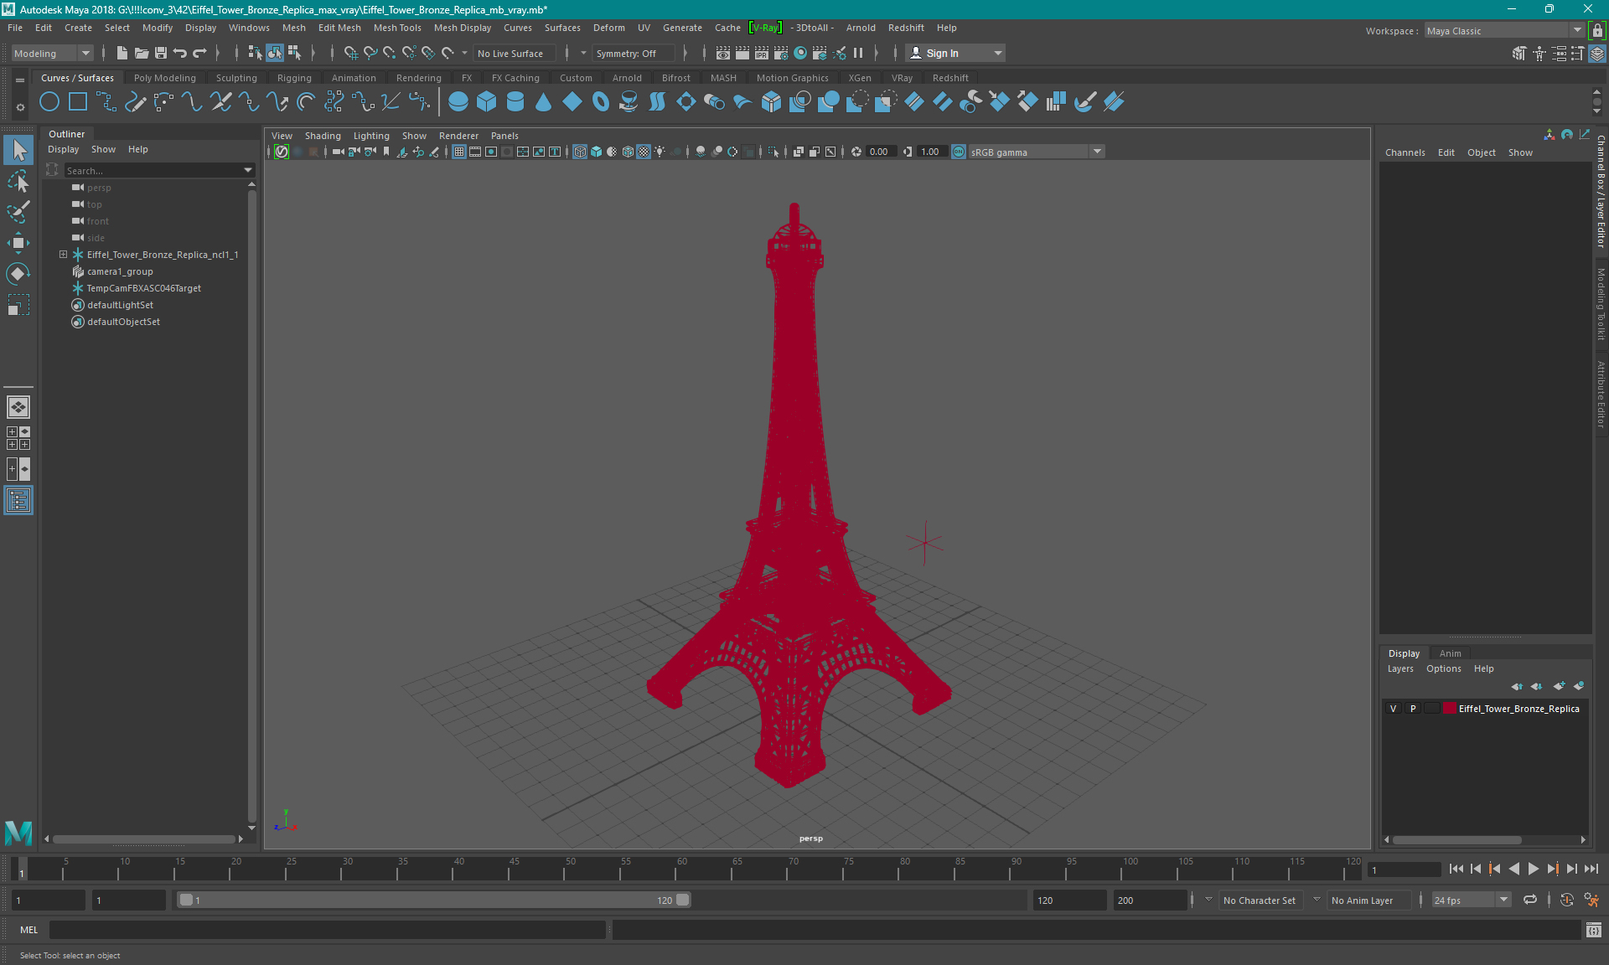Select the Move tool in toolbar

coord(18,241)
